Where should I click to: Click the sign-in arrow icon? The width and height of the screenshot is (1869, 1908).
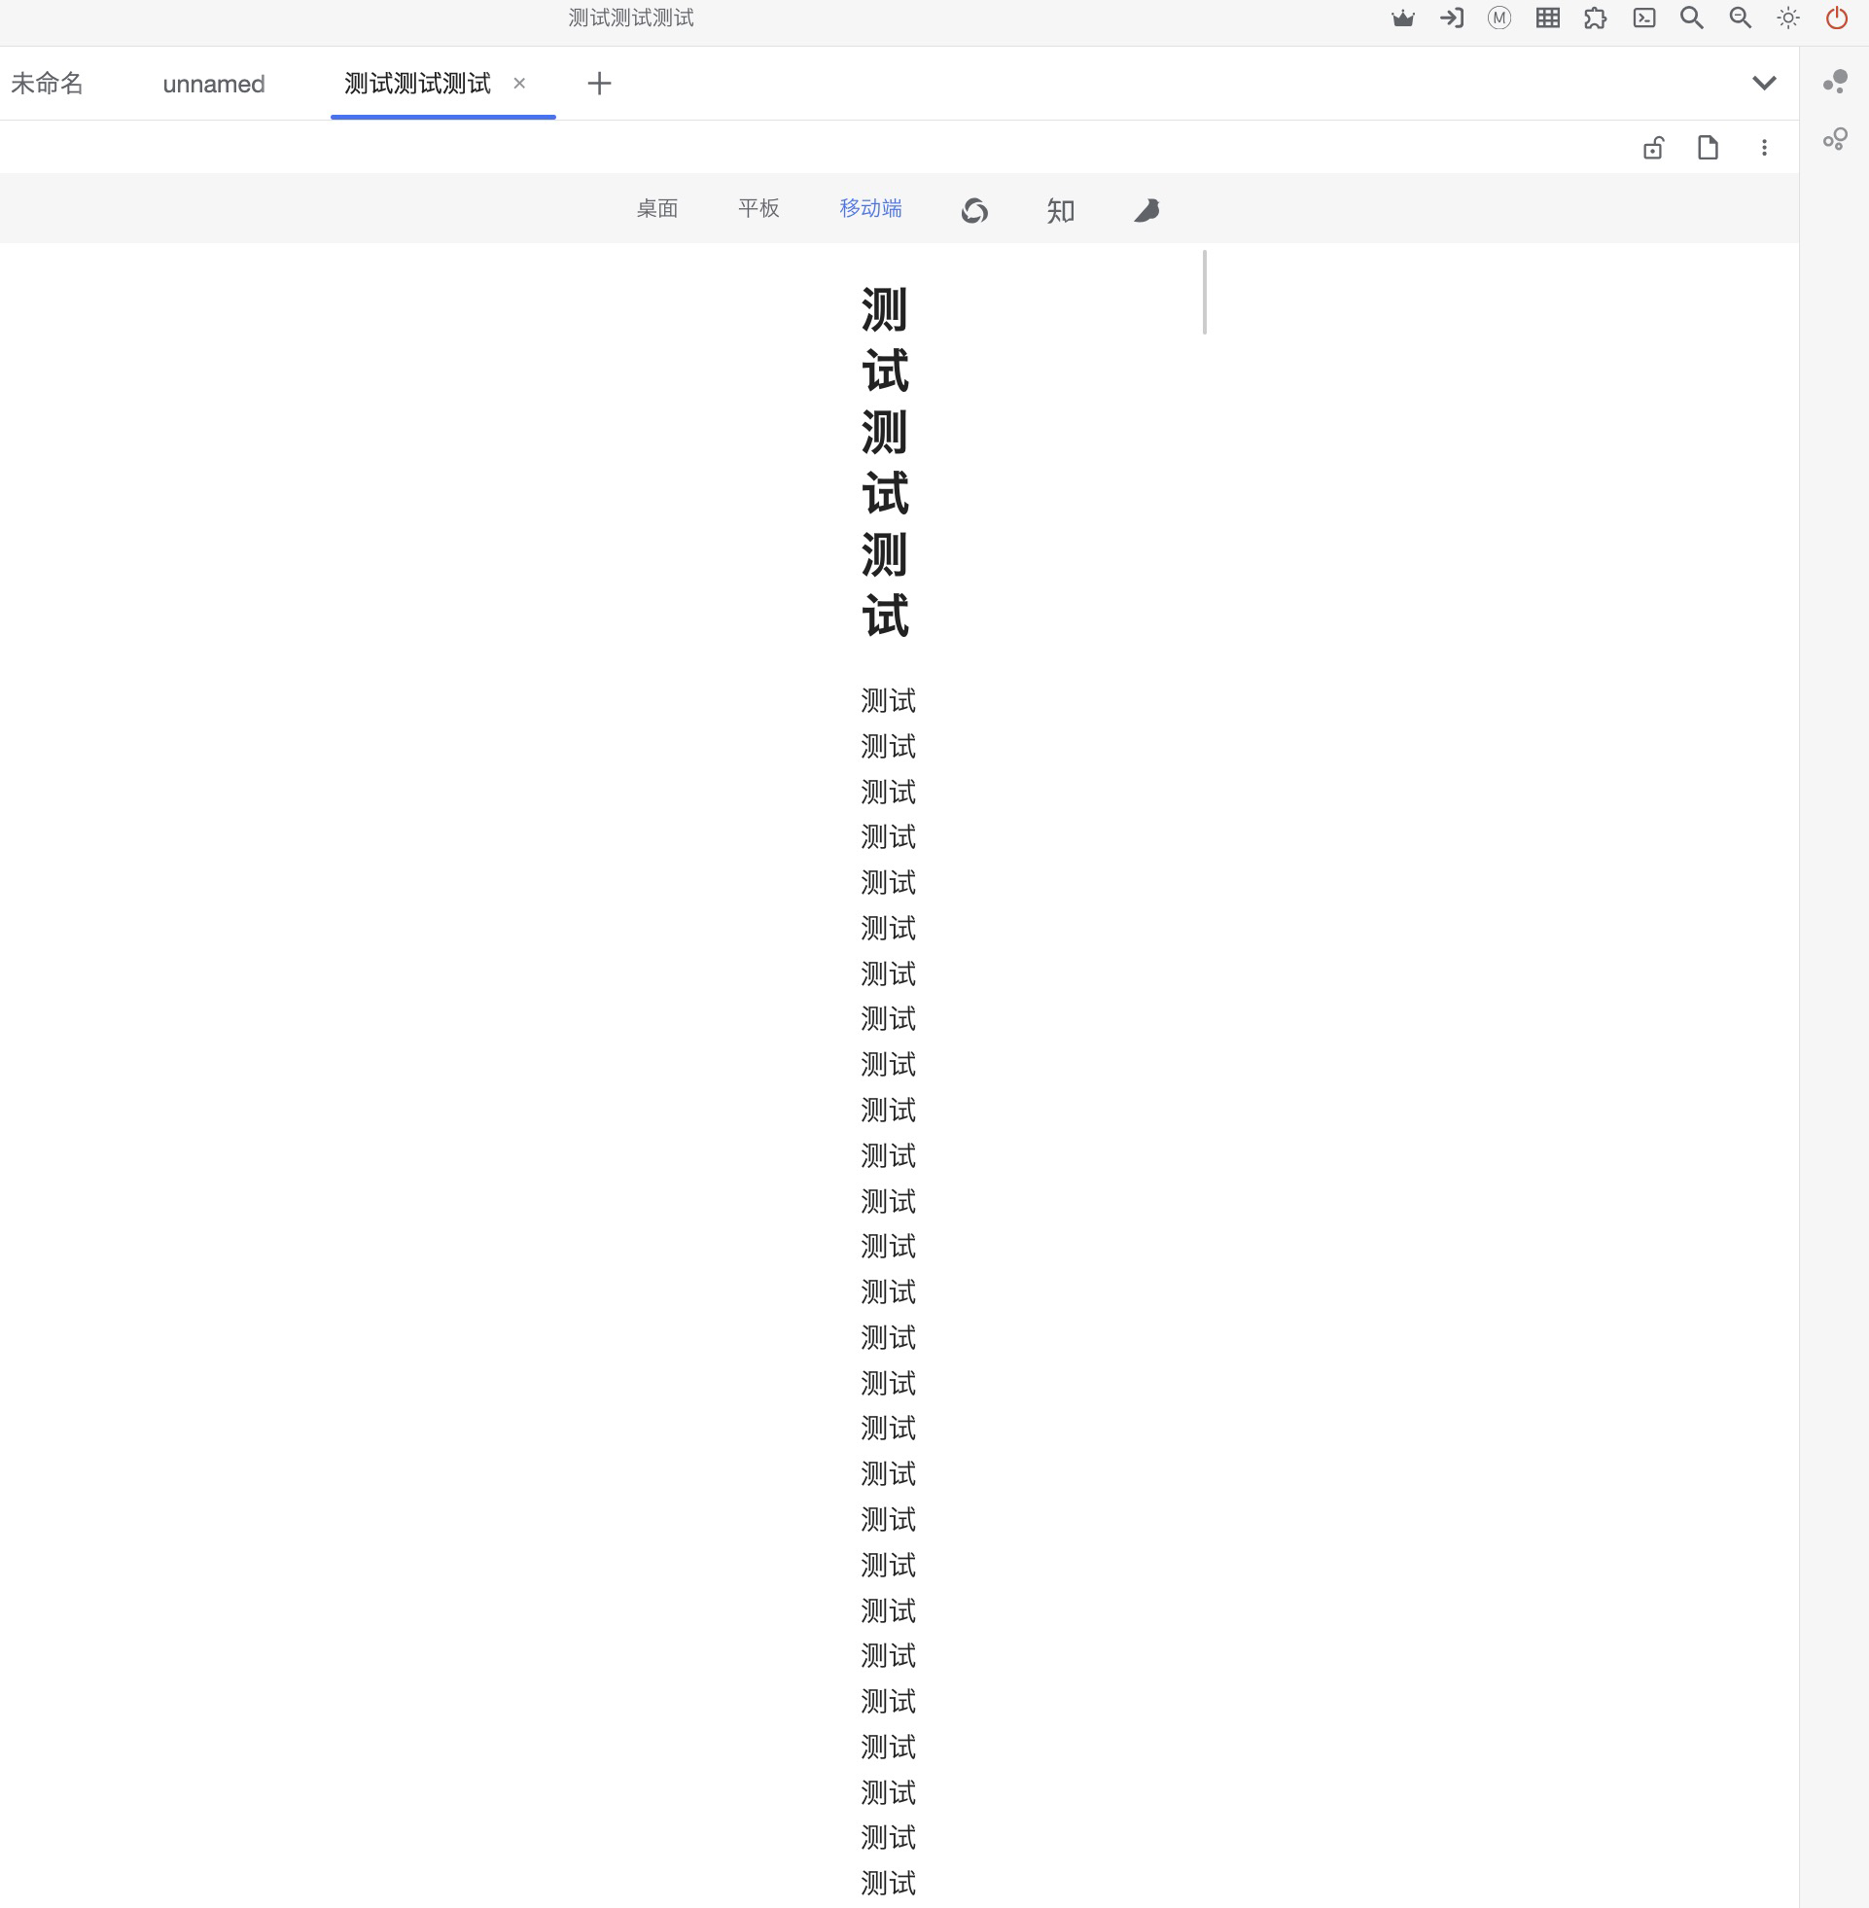tap(1451, 18)
